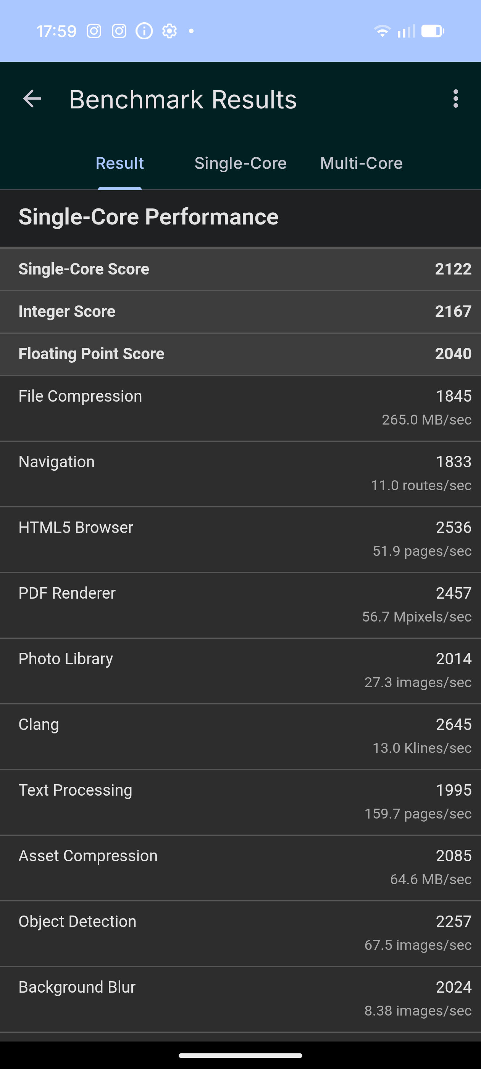The height and width of the screenshot is (1069, 481).
Task: Open the three-dot overflow menu
Action: (455, 99)
